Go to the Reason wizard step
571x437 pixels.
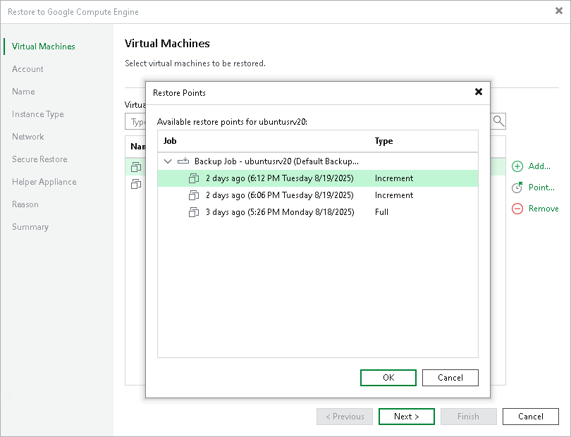[25, 204]
